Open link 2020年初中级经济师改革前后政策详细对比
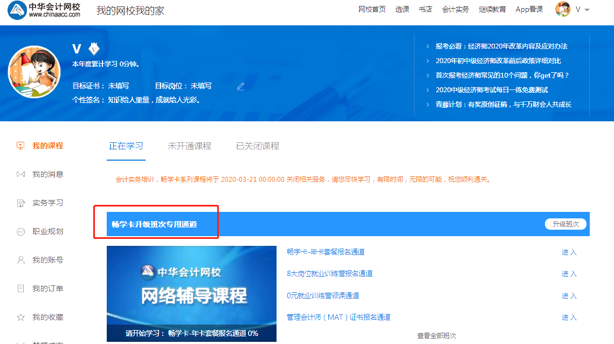614x344 pixels. 498,61
